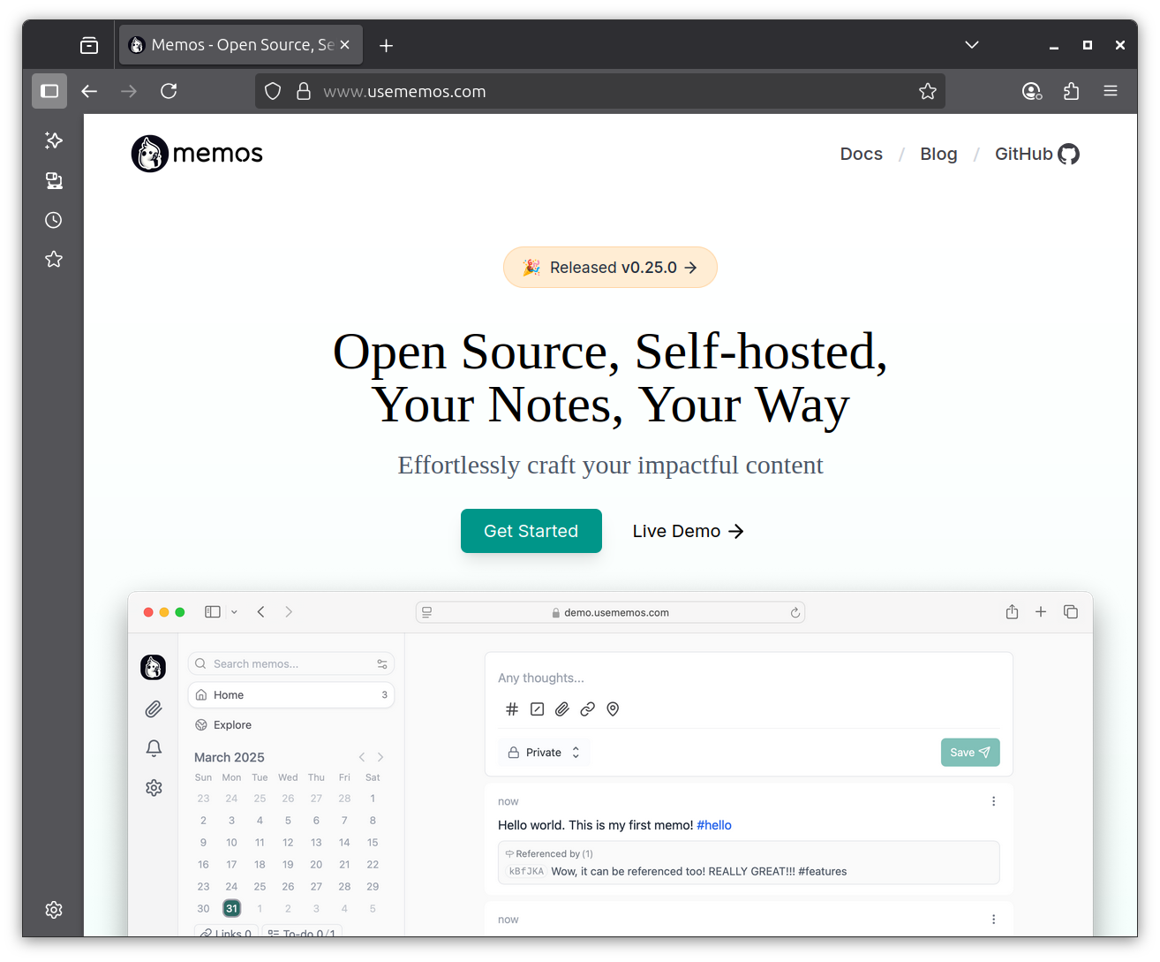
Task: Open the Released v0.25.0 announcement
Action: tap(610, 268)
